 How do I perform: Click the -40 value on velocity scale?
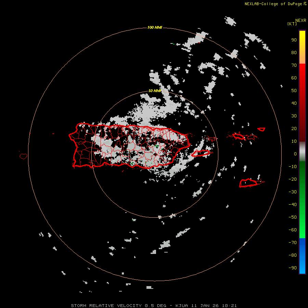click(293, 205)
